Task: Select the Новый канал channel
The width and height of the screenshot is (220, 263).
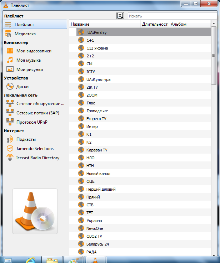Action: coord(140,174)
